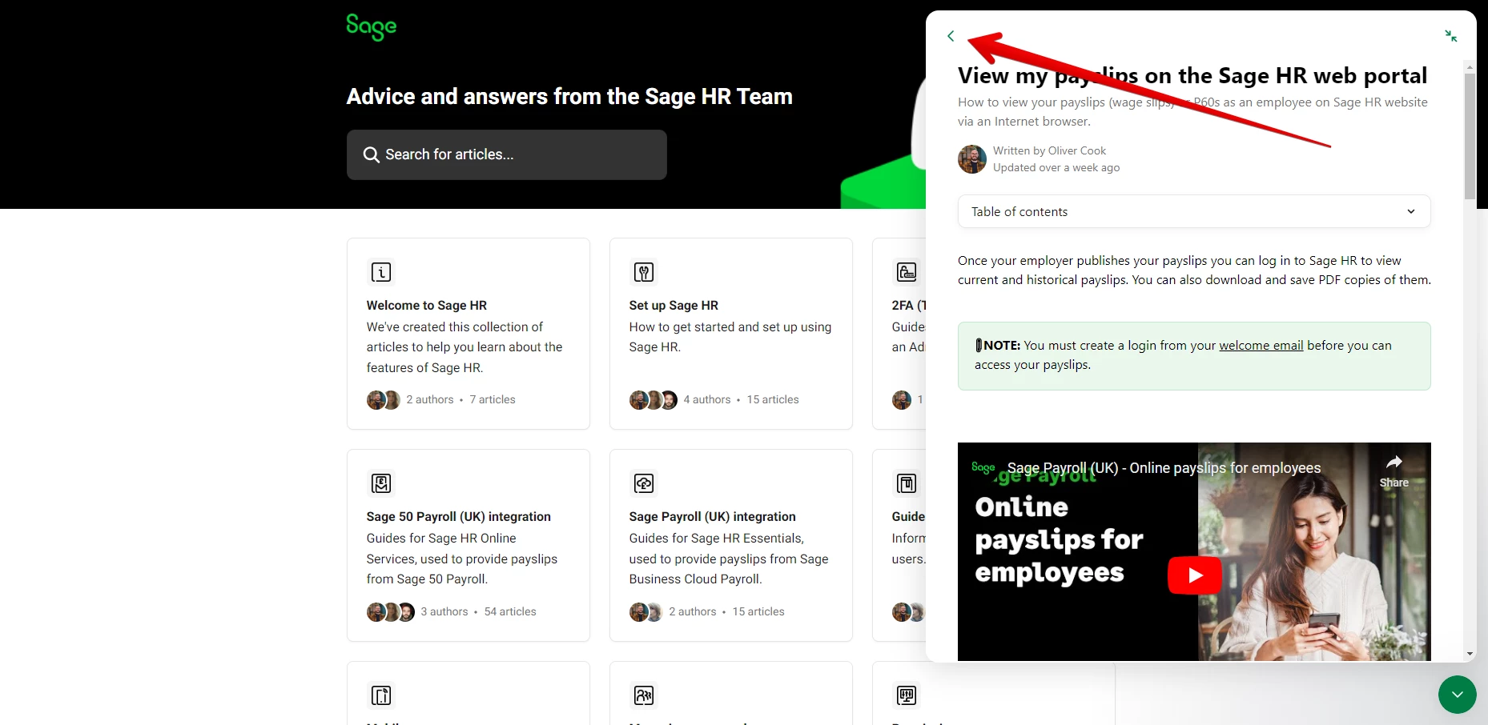Viewport: 1488px width, 725px height.
Task: Open Welcome to Sage HR collection title
Action: click(x=426, y=306)
